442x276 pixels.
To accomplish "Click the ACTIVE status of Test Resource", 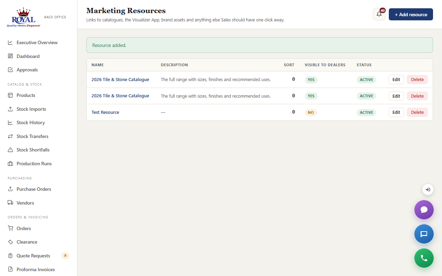I will (x=366, y=112).
